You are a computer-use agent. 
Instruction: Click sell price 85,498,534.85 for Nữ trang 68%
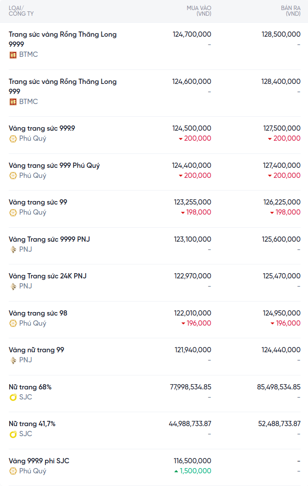279,387
